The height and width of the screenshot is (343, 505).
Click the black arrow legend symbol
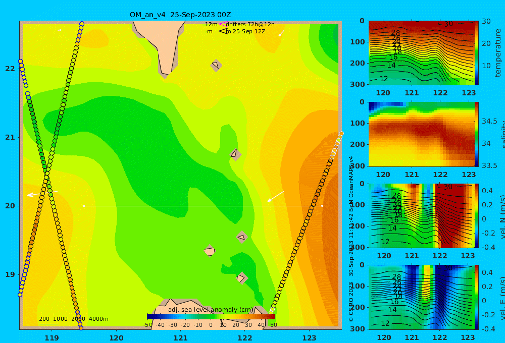(223, 31)
